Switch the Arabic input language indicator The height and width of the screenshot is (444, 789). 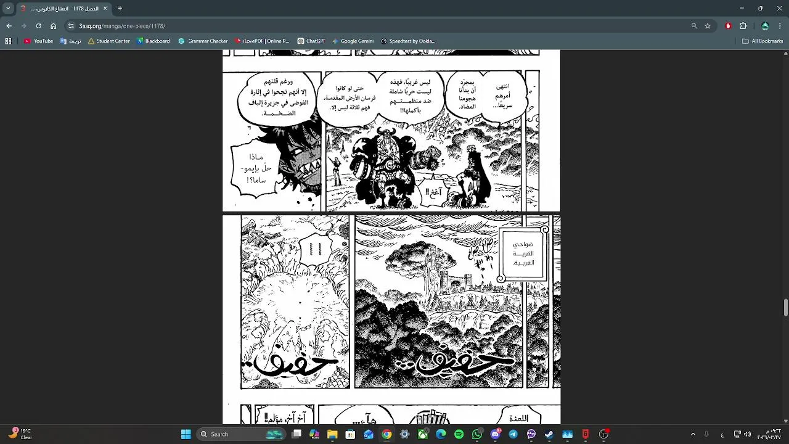click(x=722, y=434)
